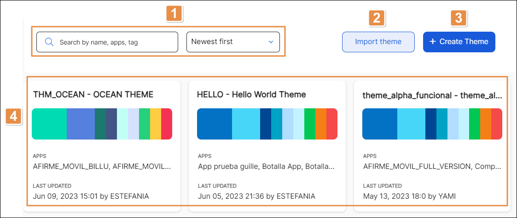Open the HELLO - Hello World Theme title
The image size is (517, 218).
251,95
